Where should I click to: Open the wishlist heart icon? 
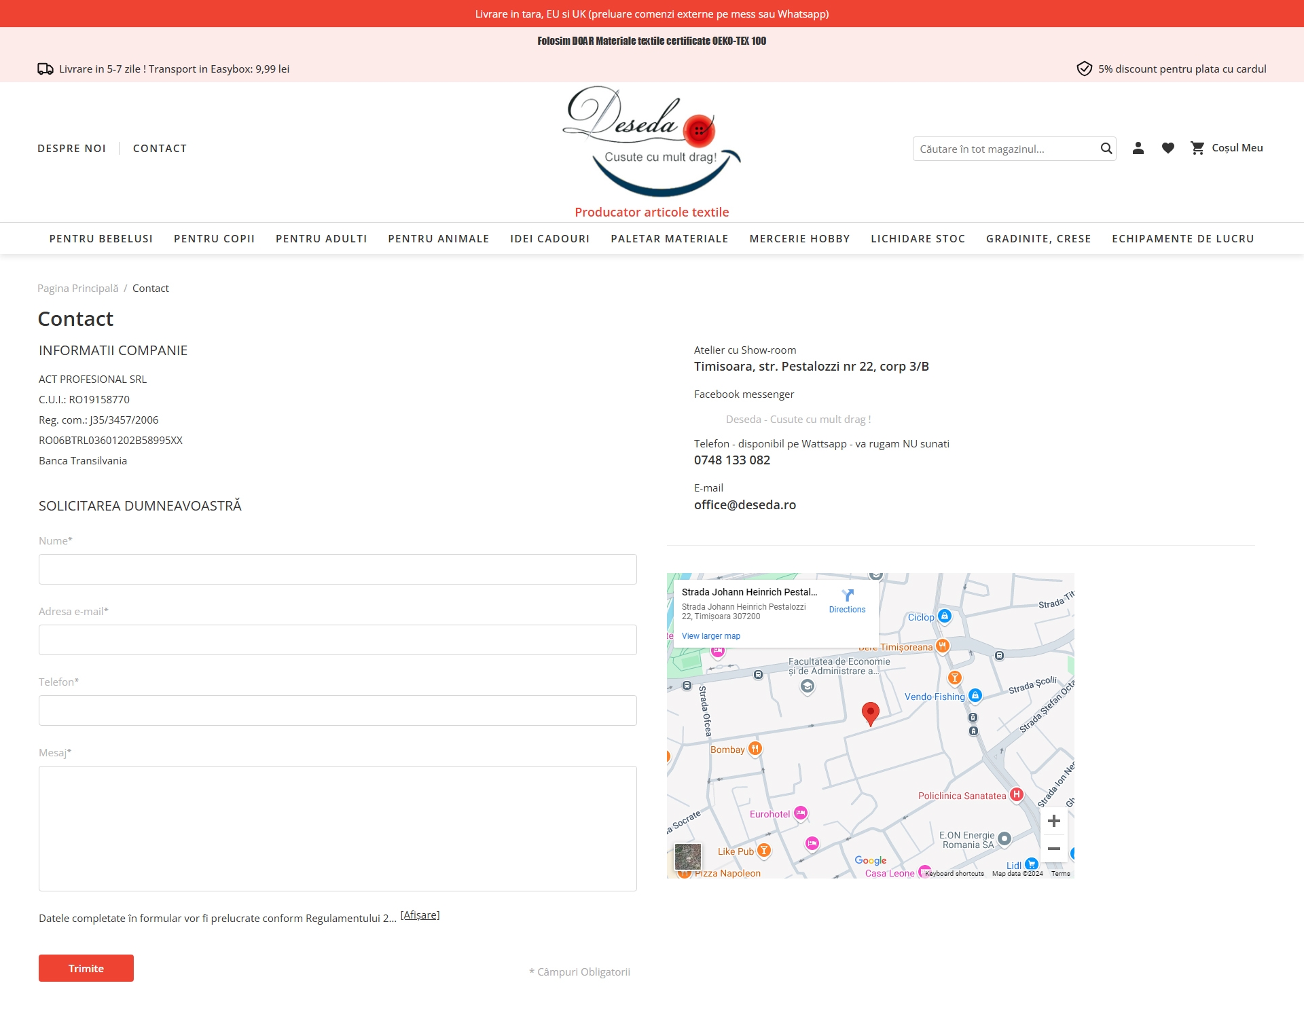1168,148
